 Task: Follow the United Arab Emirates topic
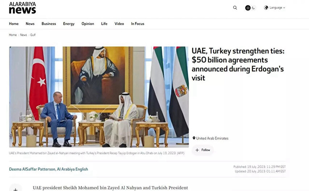(203, 150)
